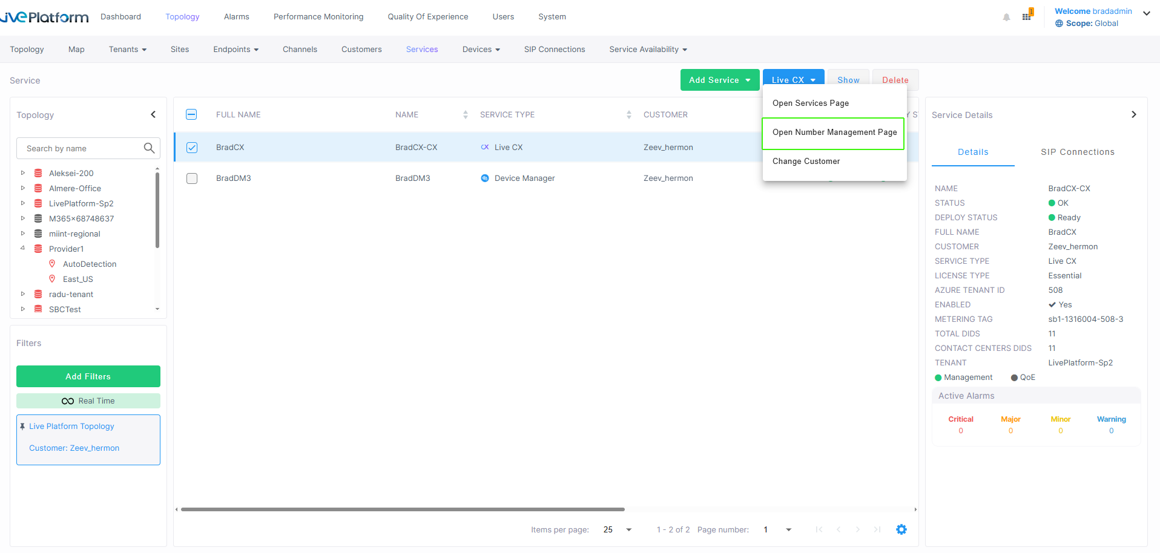1160x553 pixels.
Task: Go to next page arrow
Action: [858, 529]
